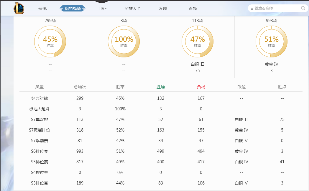Click losses value 167 in 经典对战 row
Screen dimensions: 309x191
[201, 98]
